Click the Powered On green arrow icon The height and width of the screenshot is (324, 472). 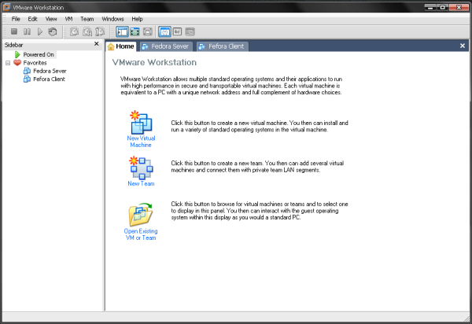pos(17,54)
